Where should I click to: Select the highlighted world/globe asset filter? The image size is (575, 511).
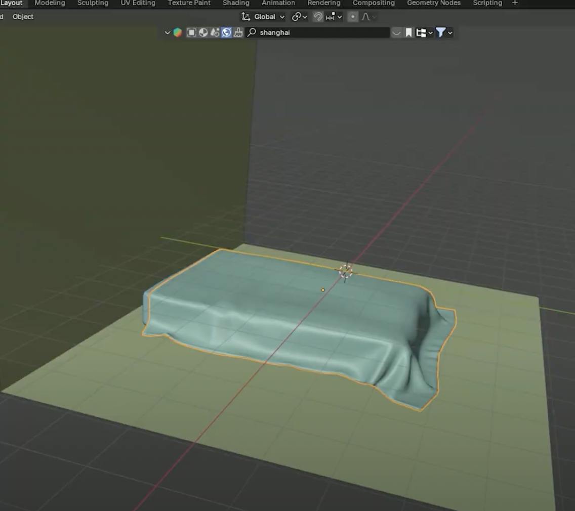[x=226, y=32]
